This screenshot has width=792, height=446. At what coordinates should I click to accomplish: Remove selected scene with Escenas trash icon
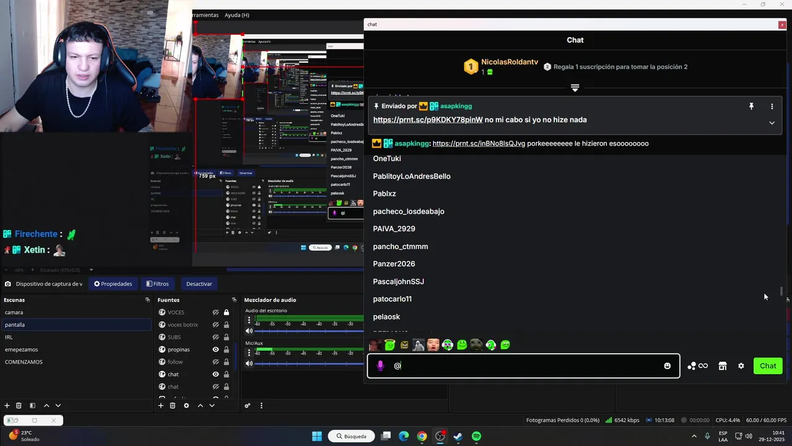pos(19,405)
